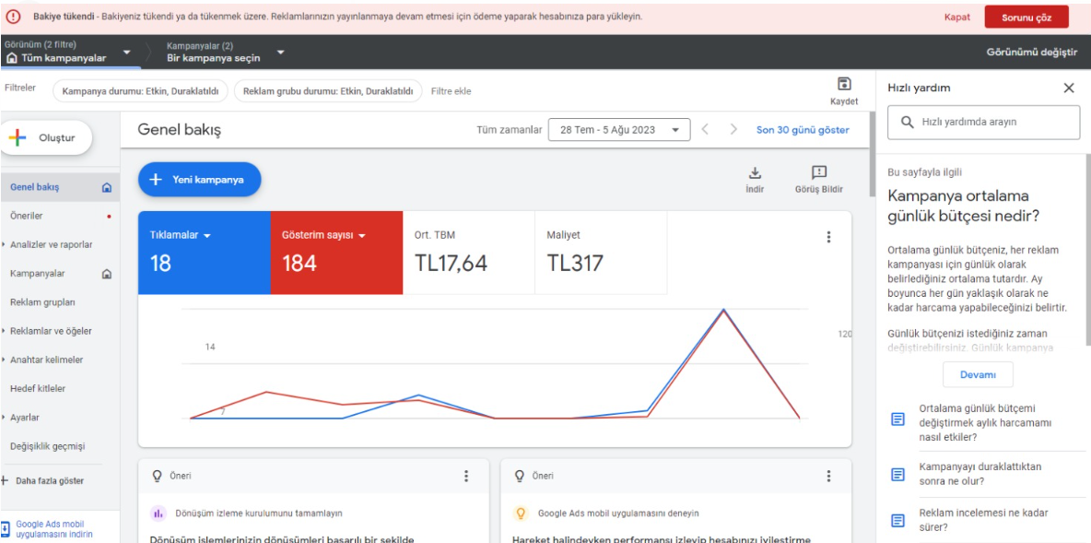Click the İndir download icon

coord(755,172)
